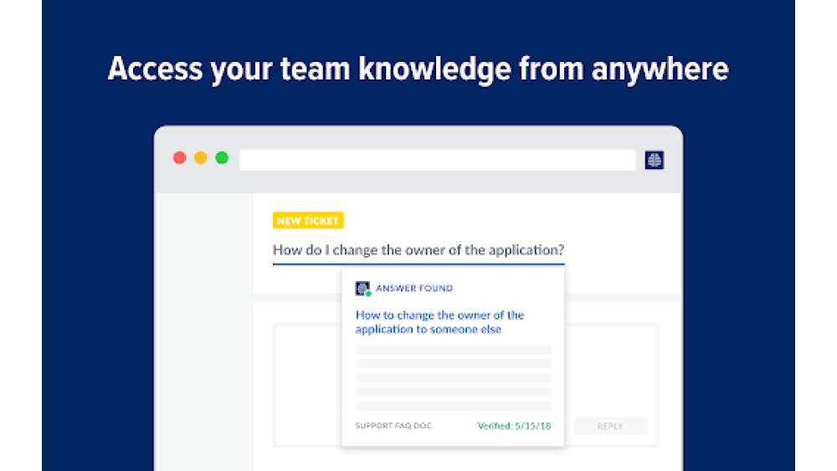Click the ticket question about changing the owner
The image size is (837, 471).
coord(418,249)
